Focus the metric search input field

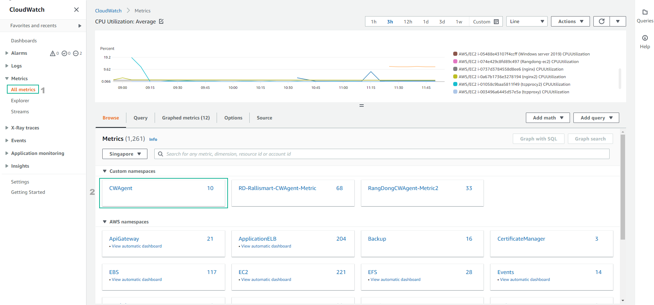click(382, 154)
